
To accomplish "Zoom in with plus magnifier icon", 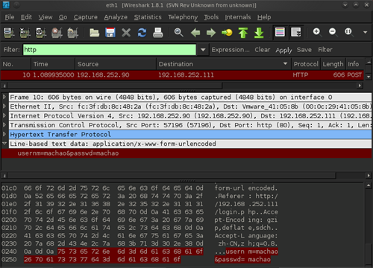I will 317,32.
